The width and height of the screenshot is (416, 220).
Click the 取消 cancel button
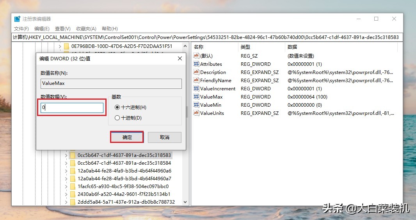tap(165, 137)
